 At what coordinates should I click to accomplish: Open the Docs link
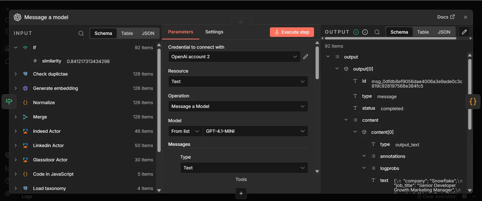tap(446, 17)
